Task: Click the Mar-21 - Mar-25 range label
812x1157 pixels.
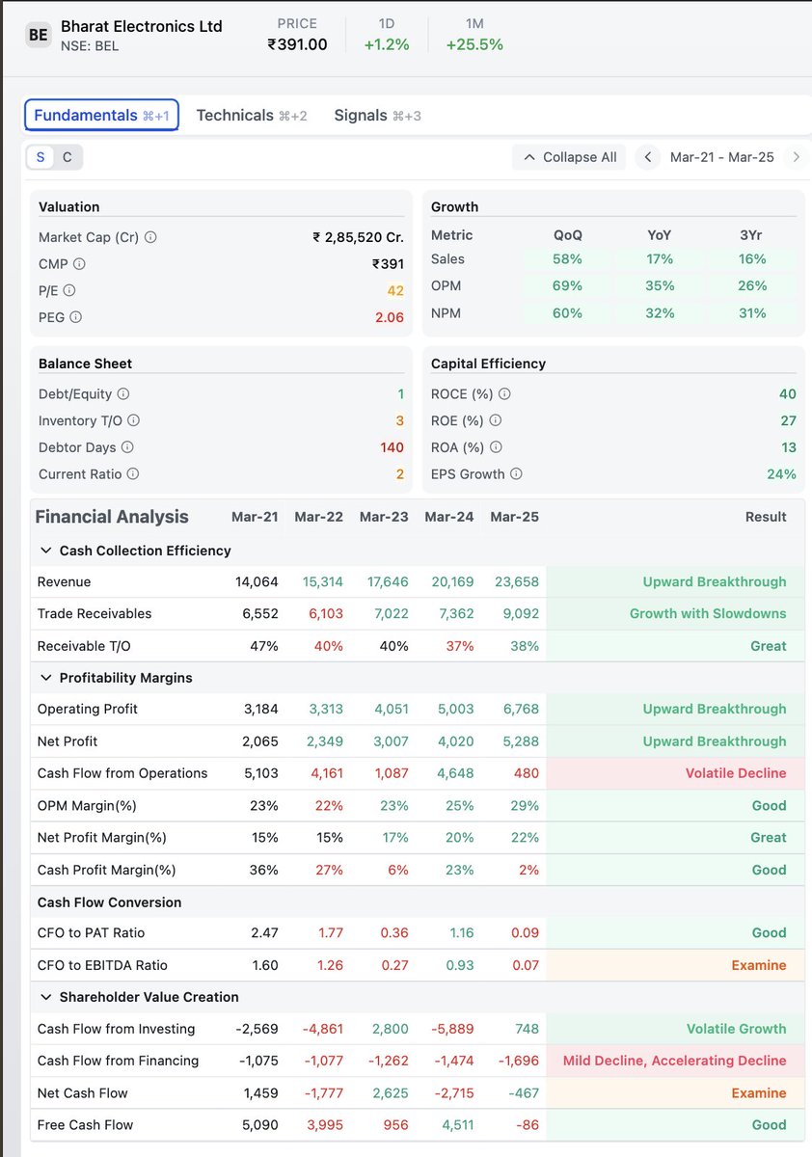Action: coord(722,157)
